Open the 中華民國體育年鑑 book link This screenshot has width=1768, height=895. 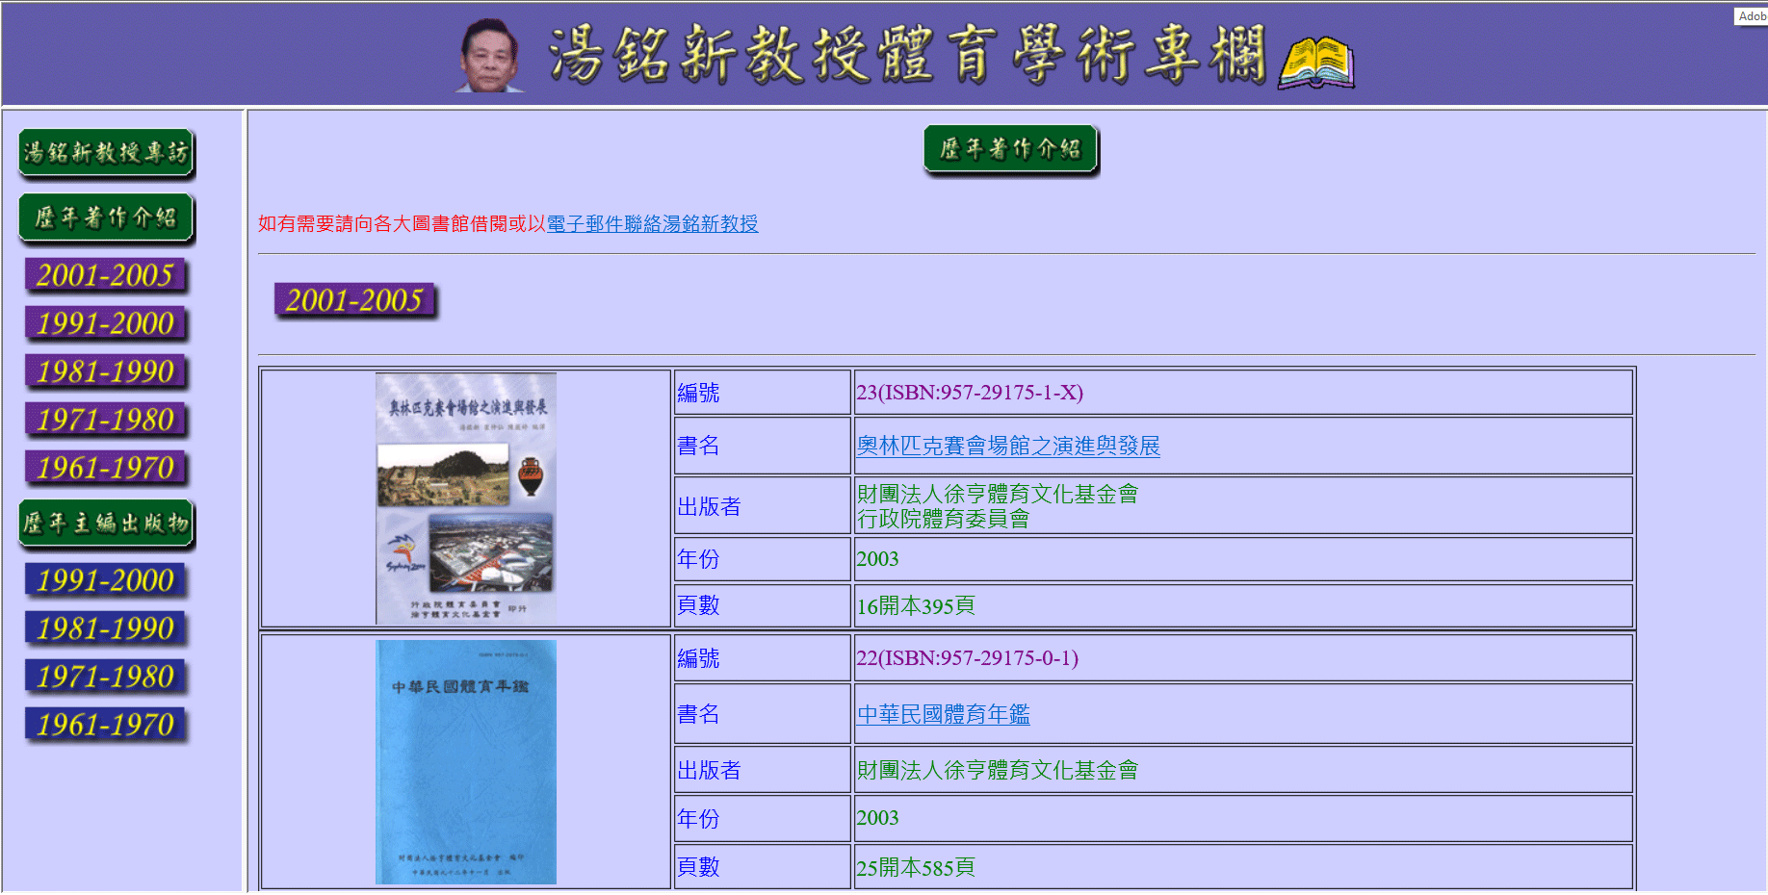coord(943,715)
